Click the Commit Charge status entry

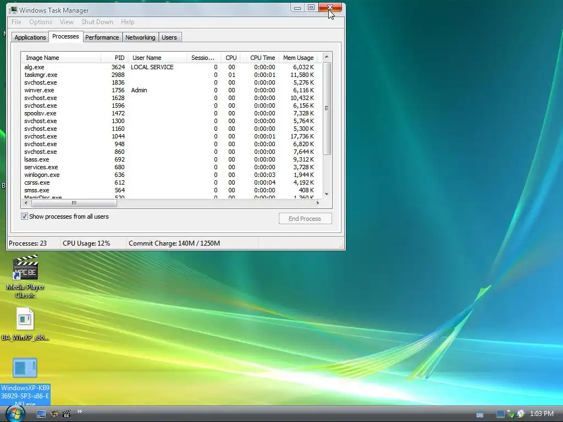174,243
